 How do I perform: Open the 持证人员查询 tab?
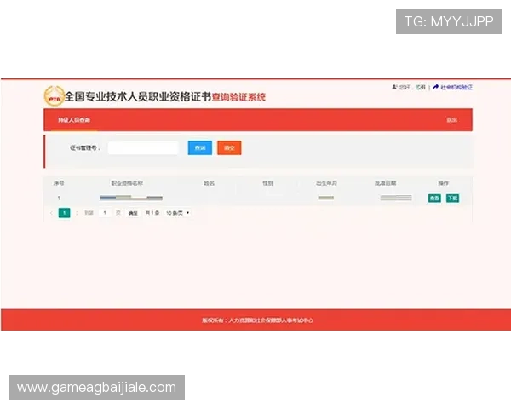point(74,120)
